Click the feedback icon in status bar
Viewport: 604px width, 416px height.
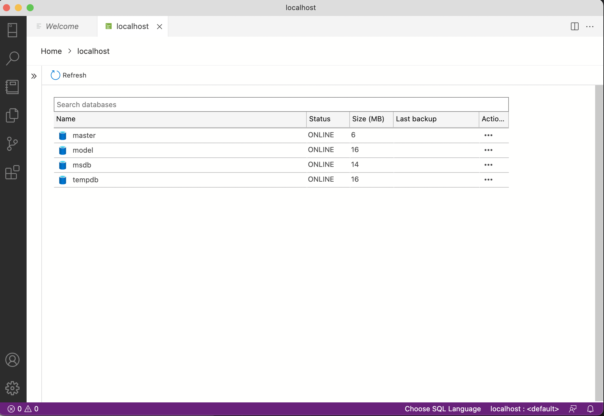point(573,409)
